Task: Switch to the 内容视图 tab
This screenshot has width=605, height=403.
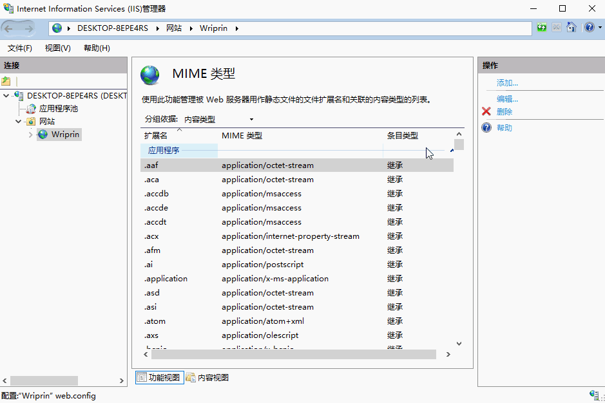Action: (x=207, y=377)
